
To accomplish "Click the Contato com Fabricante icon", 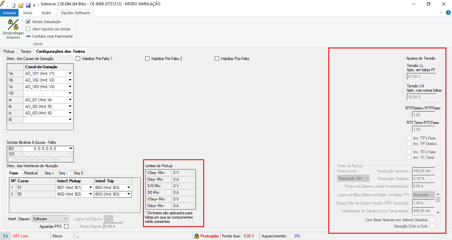I will [x=28, y=36].
